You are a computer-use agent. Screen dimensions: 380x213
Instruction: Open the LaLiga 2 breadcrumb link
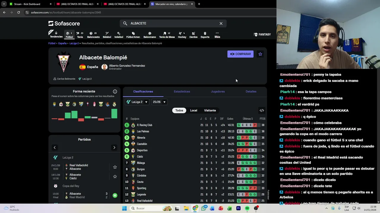74,43
